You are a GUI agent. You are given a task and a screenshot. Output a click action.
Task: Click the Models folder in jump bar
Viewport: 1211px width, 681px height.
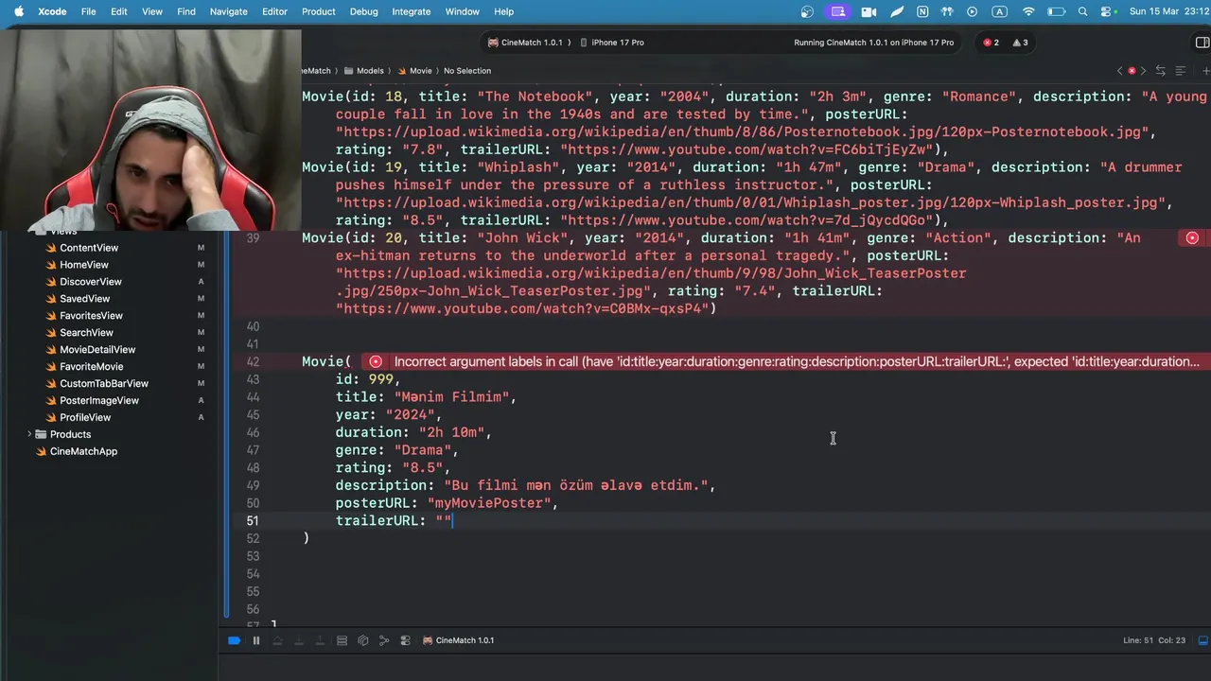[364, 71]
